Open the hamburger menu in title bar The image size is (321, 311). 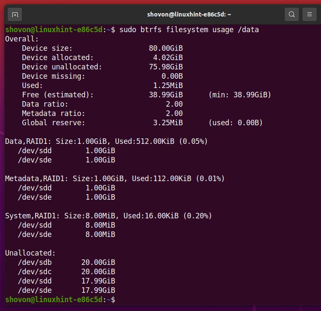309,14
